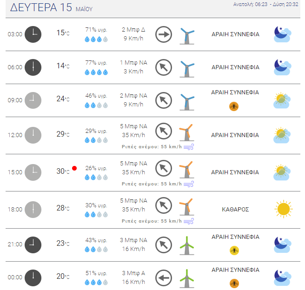Click the Ριπές ανέμου text at 18:00

(152, 221)
